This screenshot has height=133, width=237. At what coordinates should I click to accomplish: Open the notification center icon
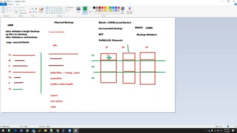[233, 130]
